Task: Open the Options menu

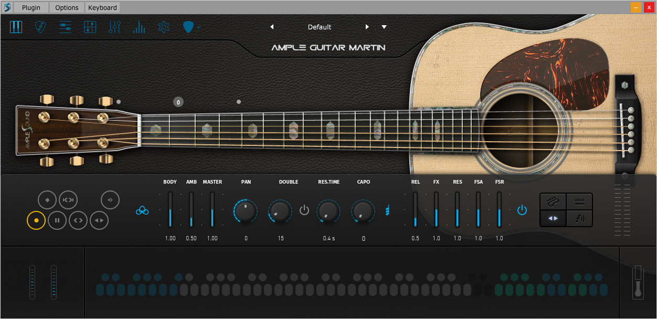Action: click(67, 7)
